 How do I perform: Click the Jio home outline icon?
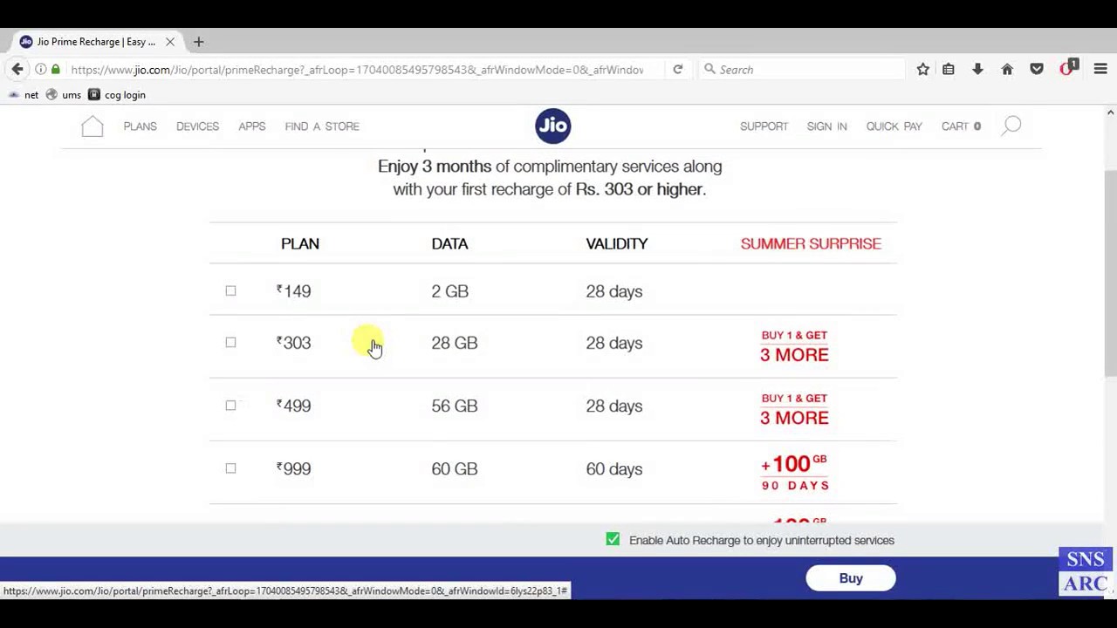[93, 126]
